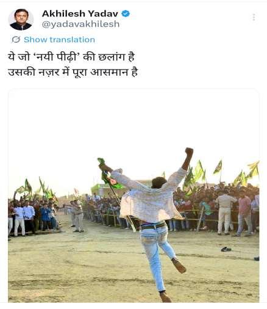Click the jumper's white shirt in the photo
Viewport: 267px width, 309px height.
[151, 202]
